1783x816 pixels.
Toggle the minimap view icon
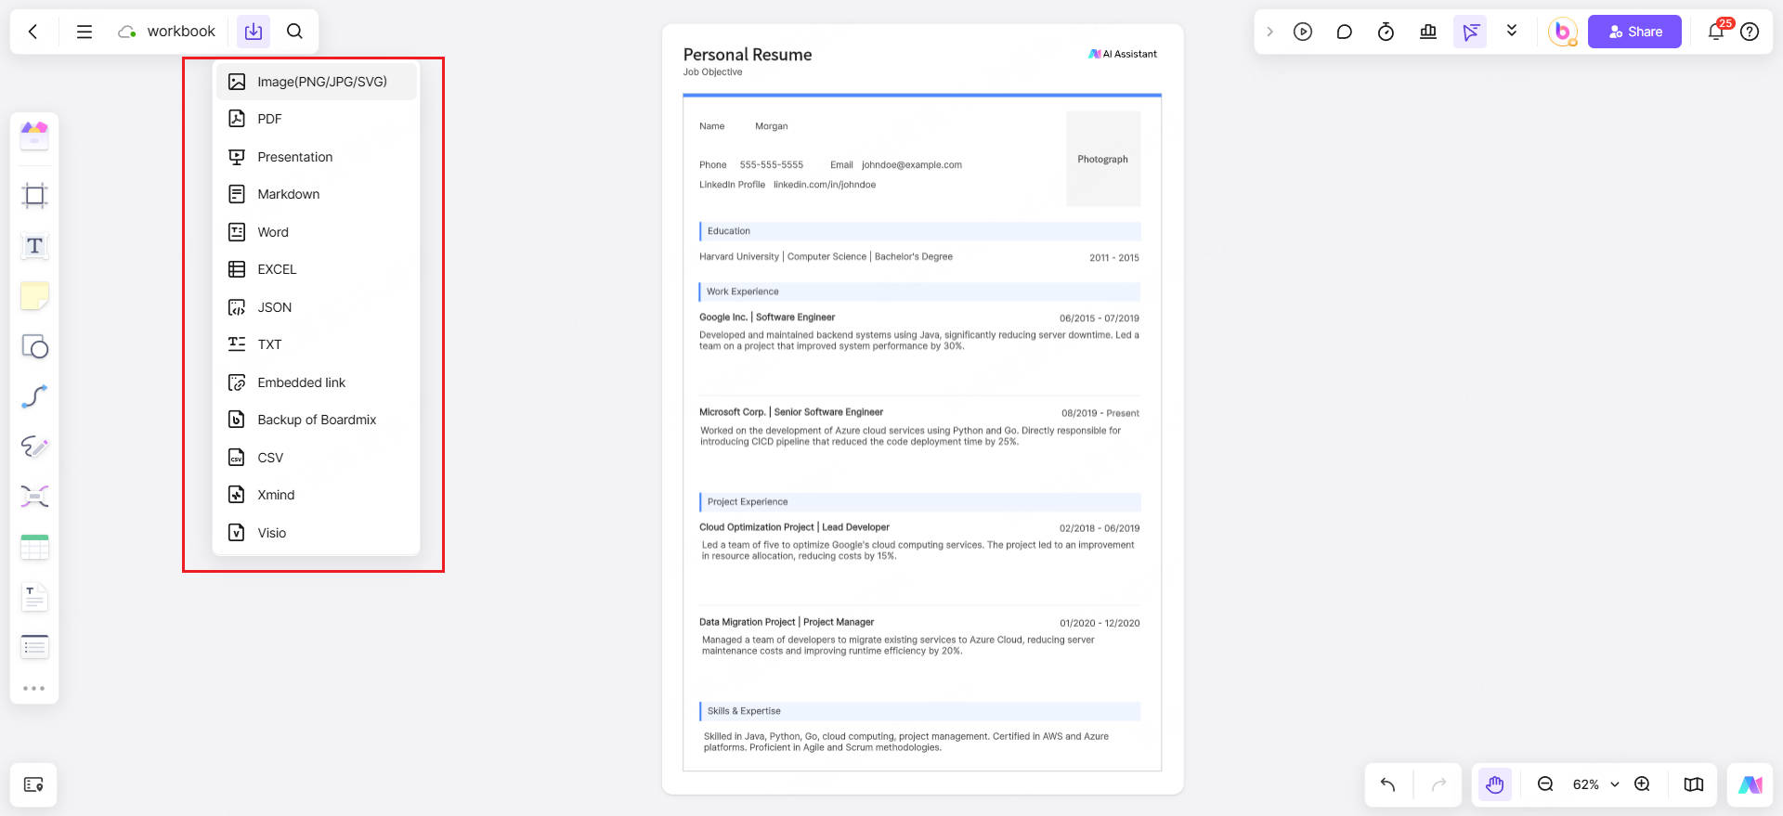point(1693,784)
